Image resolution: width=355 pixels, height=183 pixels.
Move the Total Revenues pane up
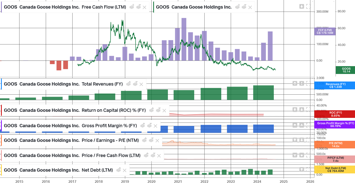click(x=295, y=83)
